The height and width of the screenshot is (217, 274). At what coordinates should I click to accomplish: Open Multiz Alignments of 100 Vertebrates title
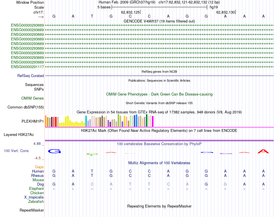coord(159,163)
